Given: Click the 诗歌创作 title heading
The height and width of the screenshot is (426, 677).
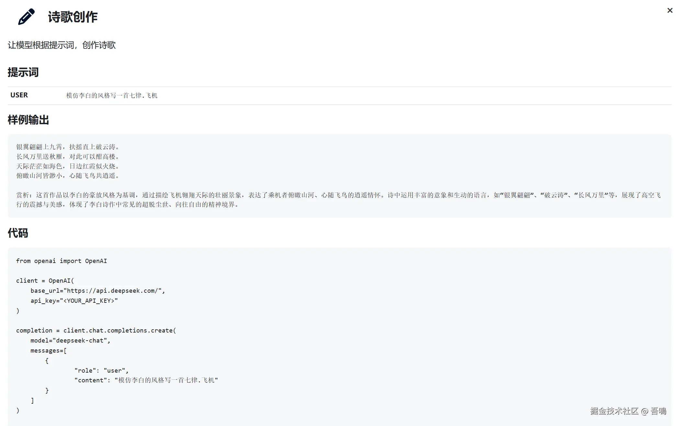Looking at the screenshot, I should pyautogui.click(x=73, y=17).
